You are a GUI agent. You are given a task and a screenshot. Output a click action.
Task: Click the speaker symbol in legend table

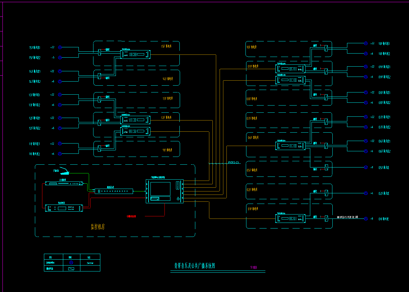[71, 263]
